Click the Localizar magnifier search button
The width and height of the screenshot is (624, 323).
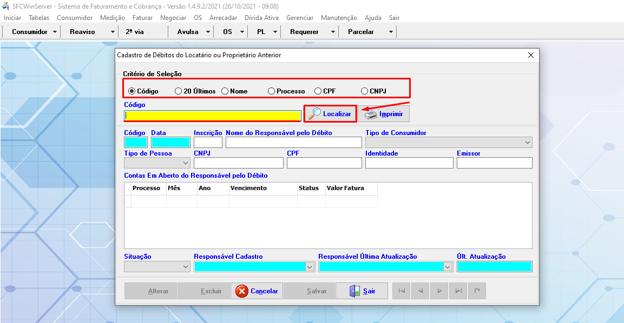[330, 114]
